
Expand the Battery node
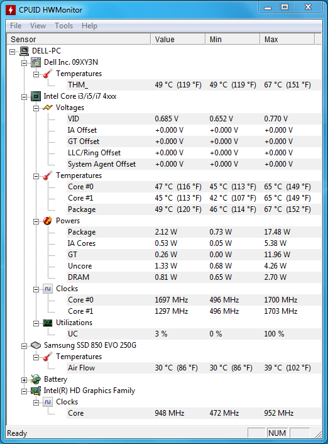coord(25,380)
